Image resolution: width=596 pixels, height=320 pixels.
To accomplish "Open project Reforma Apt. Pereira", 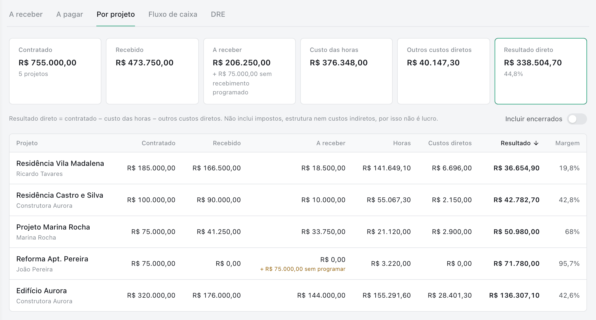I will (52, 259).
